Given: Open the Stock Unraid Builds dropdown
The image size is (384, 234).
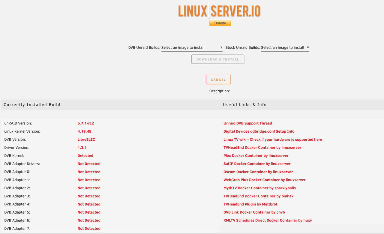Looking at the screenshot, I should [x=285, y=48].
